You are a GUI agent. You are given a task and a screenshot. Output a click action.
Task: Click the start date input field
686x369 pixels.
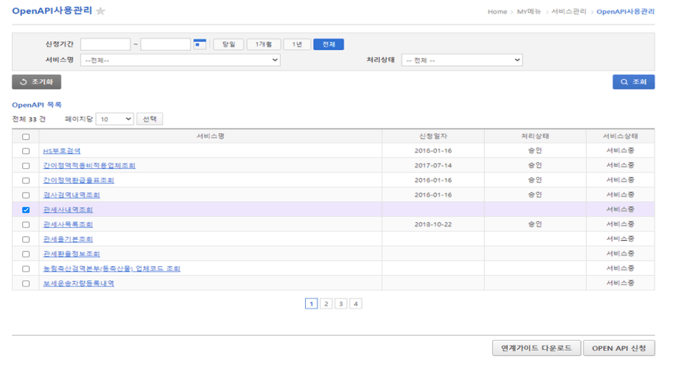105,45
